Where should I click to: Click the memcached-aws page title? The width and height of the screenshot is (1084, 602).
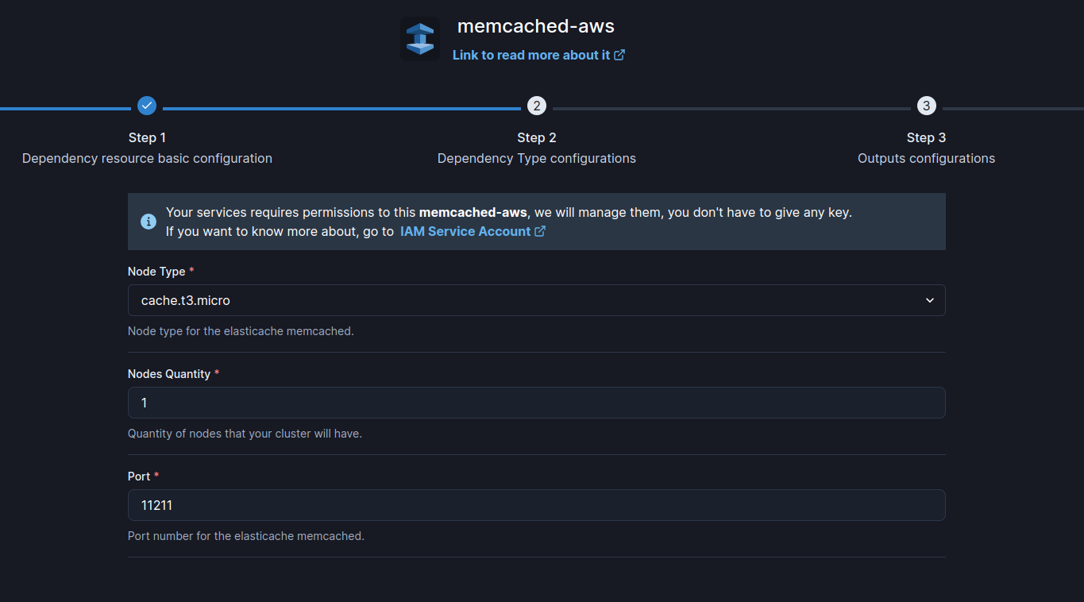[536, 26]
